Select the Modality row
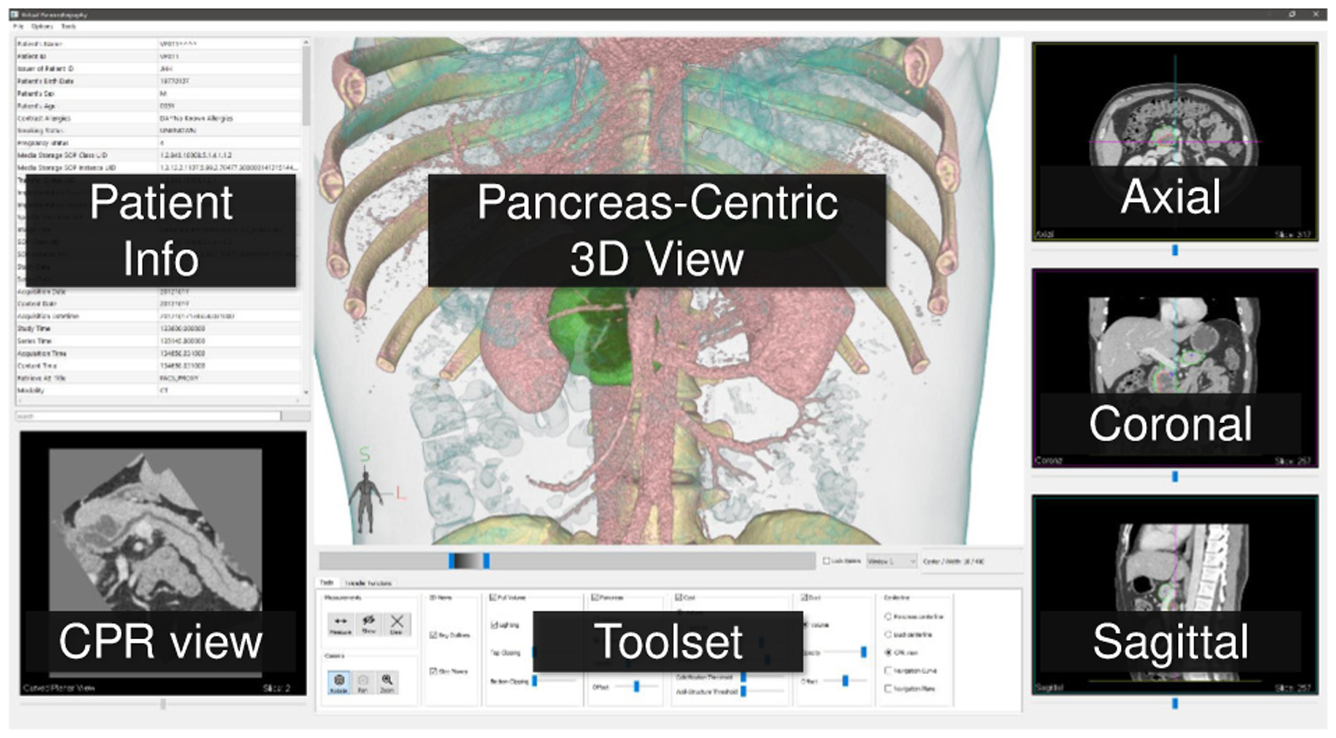The image size is (1336, 738). (158, 391)
